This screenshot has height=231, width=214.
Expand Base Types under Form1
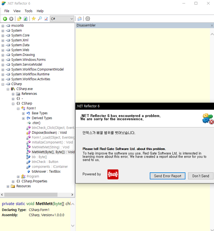[x=23, y=113]
